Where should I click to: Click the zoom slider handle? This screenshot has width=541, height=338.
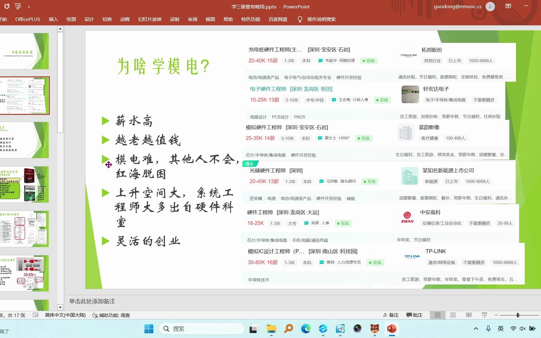point(518,315)
